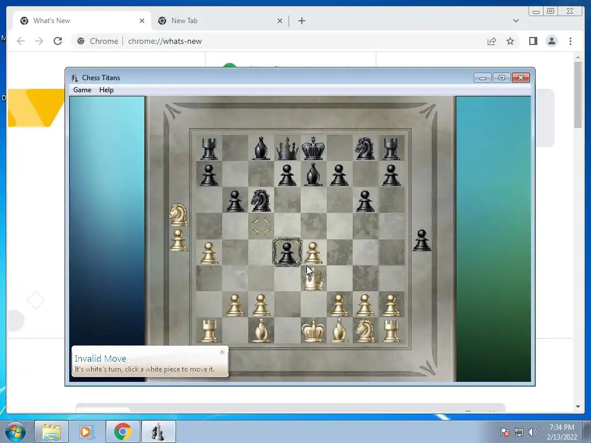The height and width of the screenshot is (443, 591).
Task: Select the white pawn on c2
Action: (x=261, y=305)
